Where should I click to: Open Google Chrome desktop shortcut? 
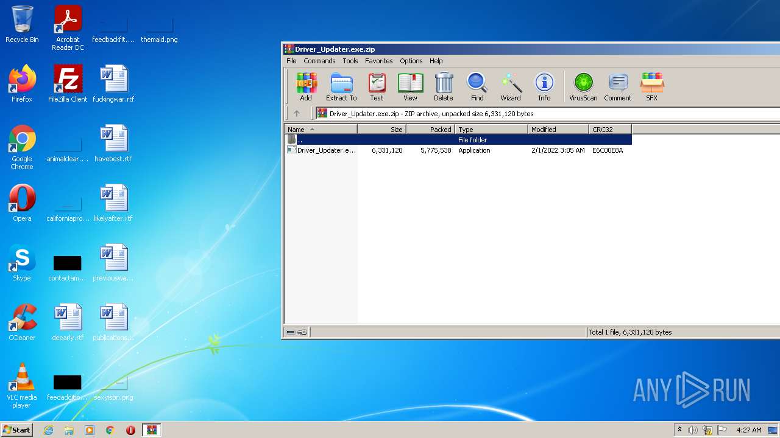pos(22,147)
